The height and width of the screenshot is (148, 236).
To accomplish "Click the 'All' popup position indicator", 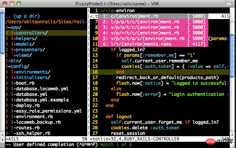I will tap(225, 16).
